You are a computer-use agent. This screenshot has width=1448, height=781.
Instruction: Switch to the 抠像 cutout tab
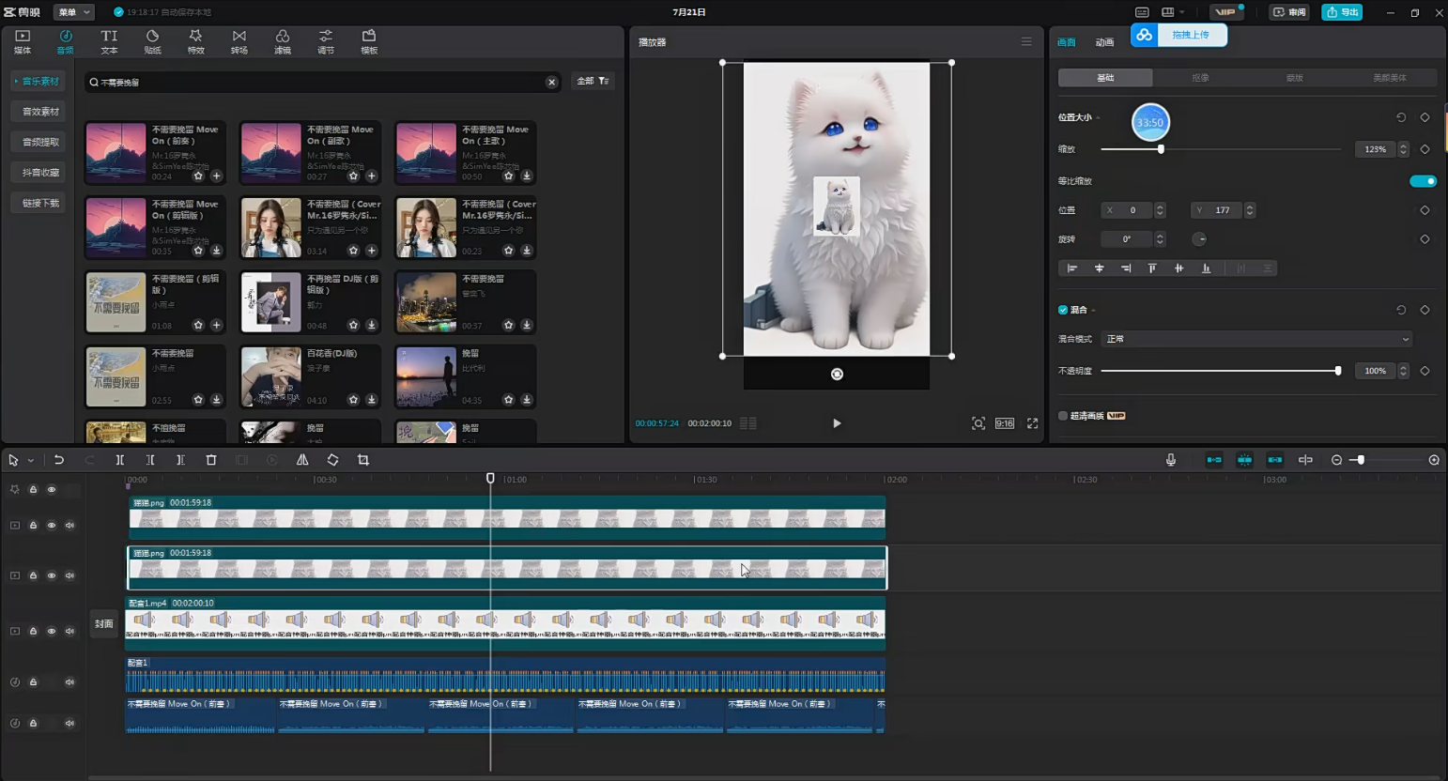click(x=1200, y=78)
